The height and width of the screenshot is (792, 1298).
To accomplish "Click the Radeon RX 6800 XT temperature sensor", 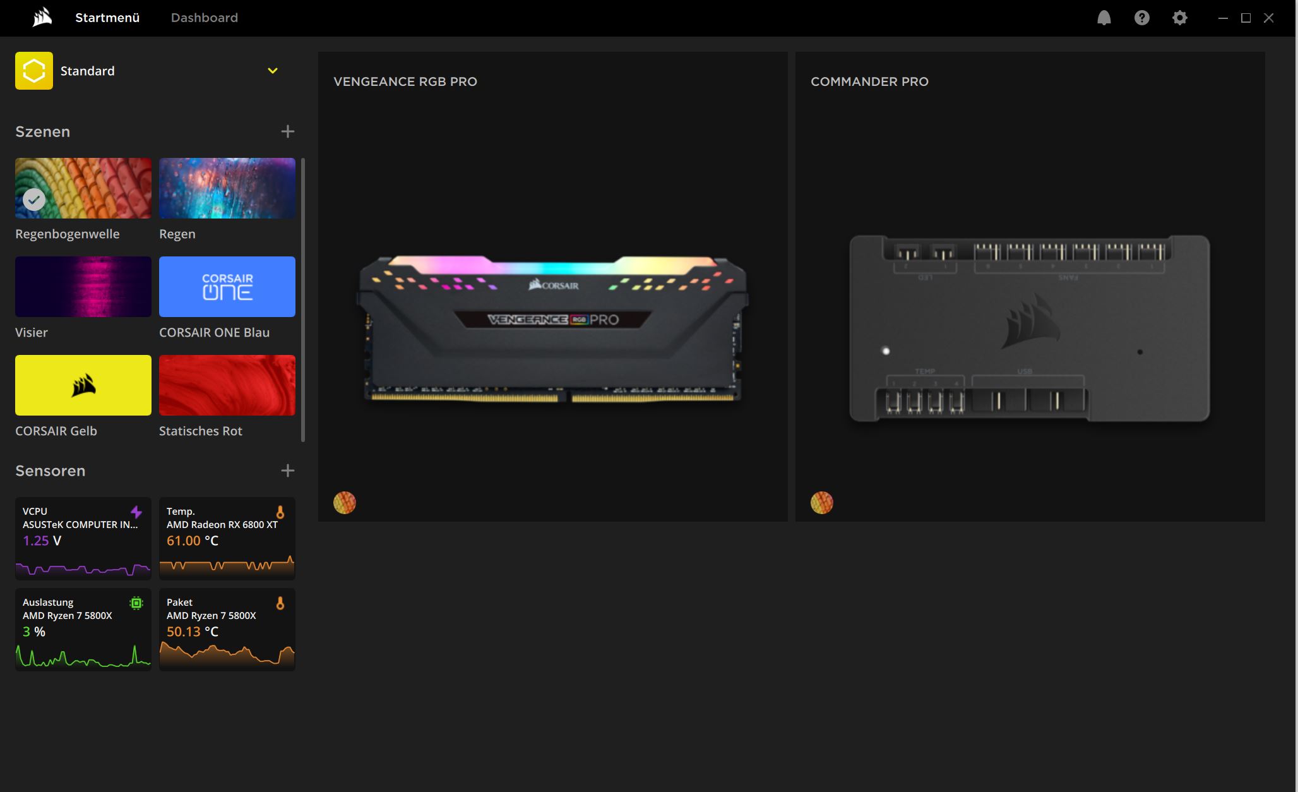I will [227, 538].
